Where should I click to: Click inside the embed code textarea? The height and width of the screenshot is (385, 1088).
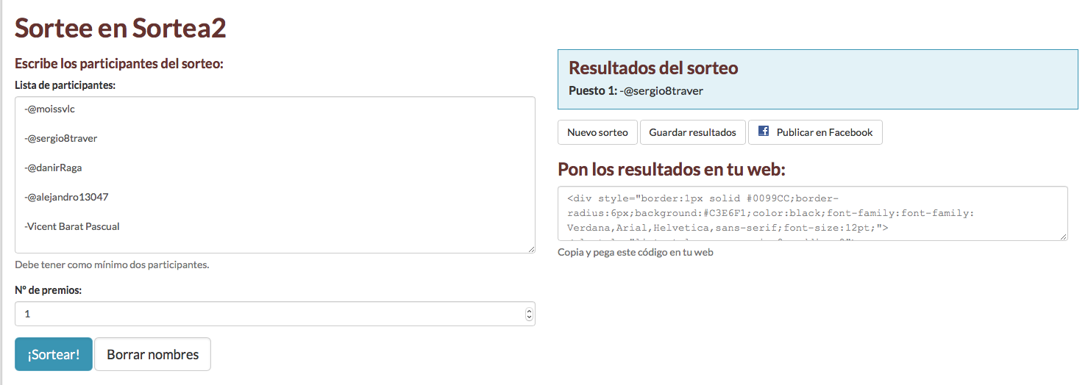point(813,213)
